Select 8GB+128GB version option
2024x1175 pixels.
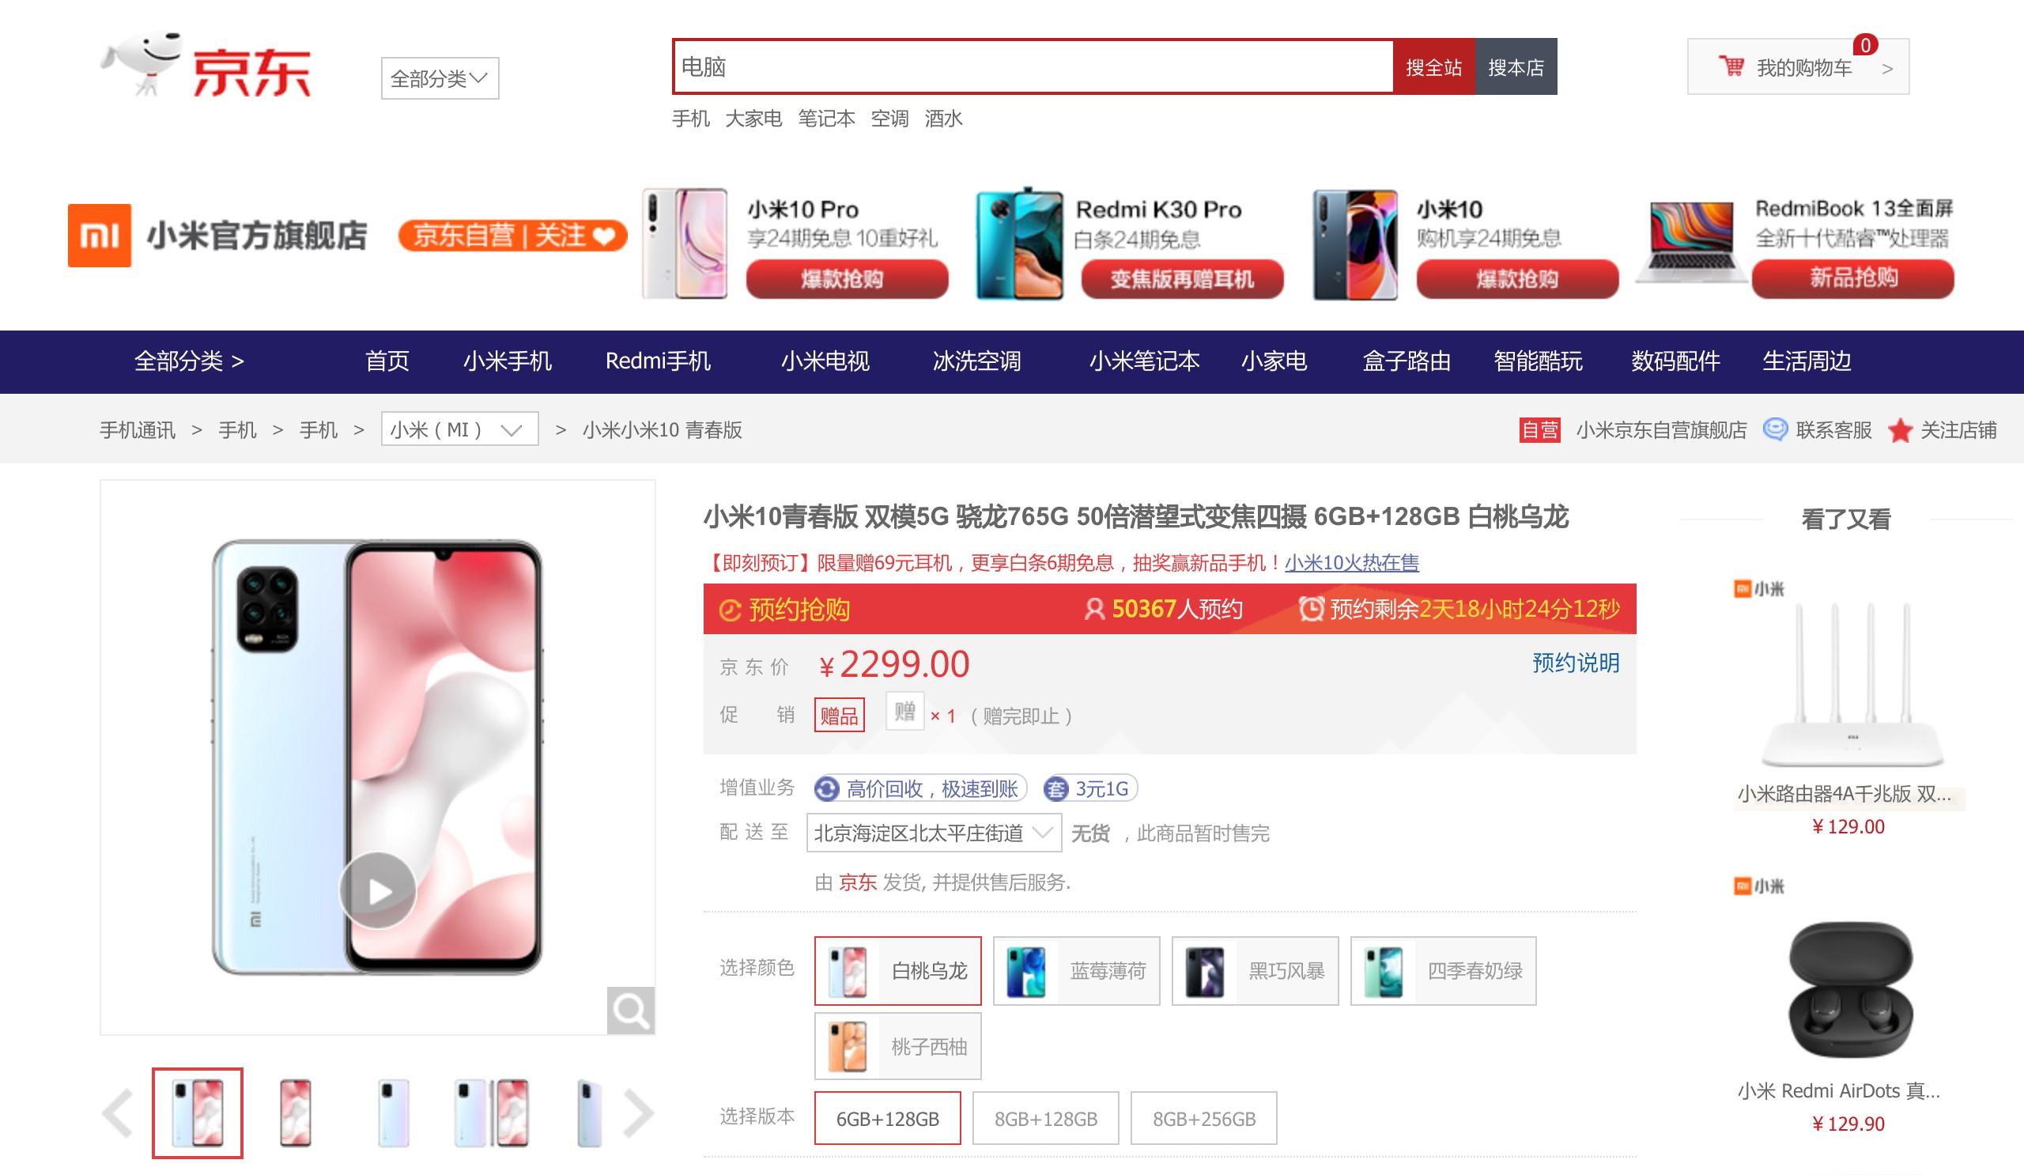pyautogui.click(x=1046, y=1118)
